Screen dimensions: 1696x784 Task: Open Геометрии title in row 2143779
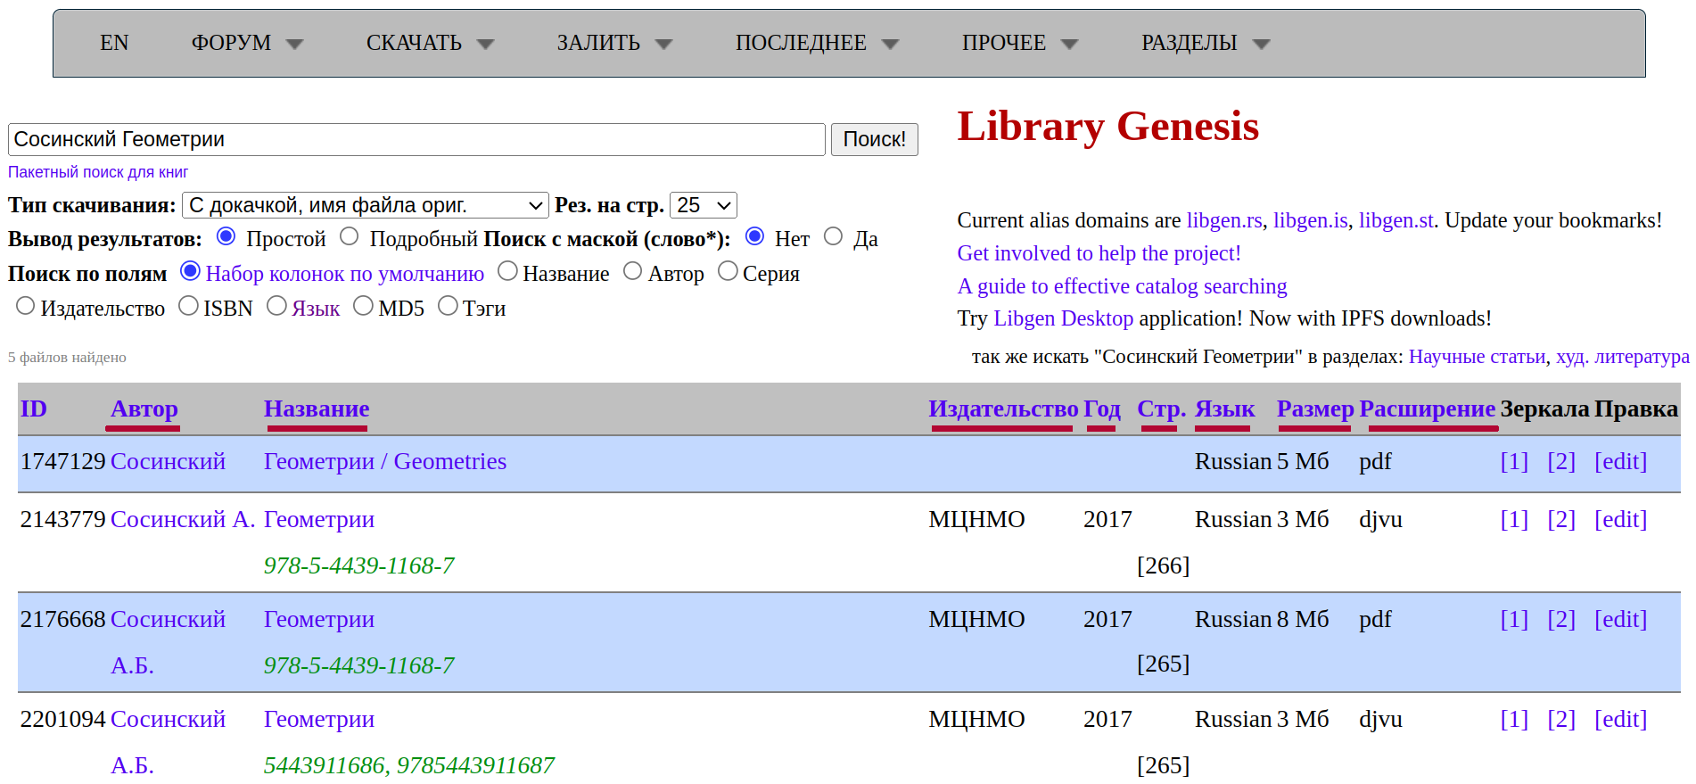tap(319, 519)
